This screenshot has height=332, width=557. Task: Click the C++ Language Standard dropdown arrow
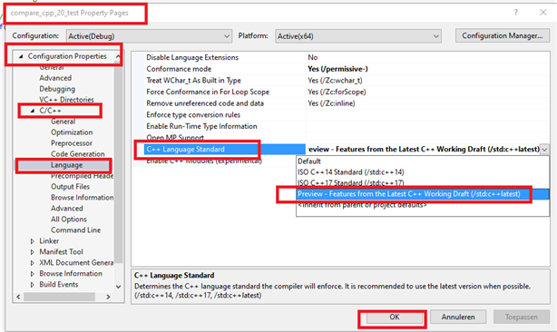544,150
